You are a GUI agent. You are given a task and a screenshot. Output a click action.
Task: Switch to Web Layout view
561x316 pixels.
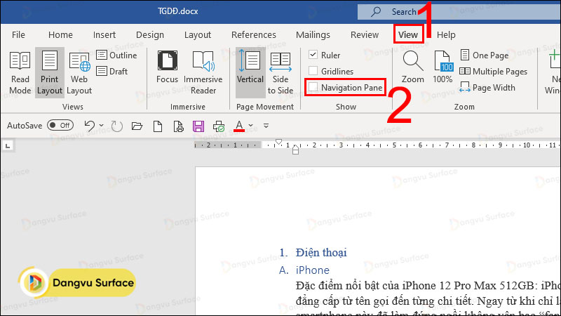click(79, 73)
